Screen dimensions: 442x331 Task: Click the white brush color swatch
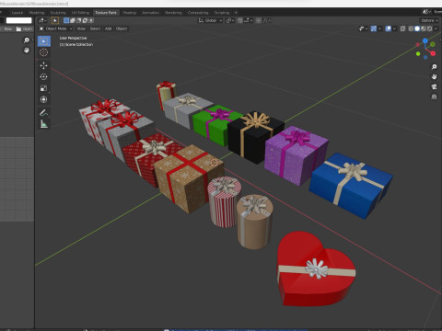19,20
